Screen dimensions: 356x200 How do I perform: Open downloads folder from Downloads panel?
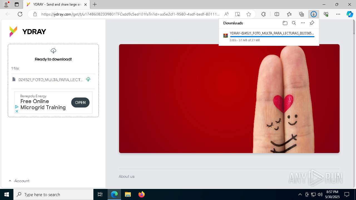click(x=285, y=23)
